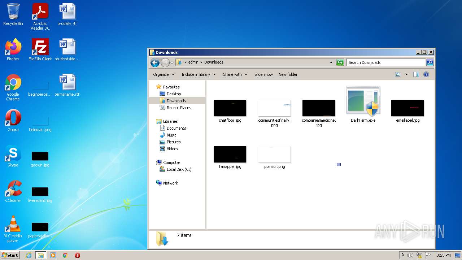Open Music library
The height and width of the screenshot is (260, 462).
point(171,135)
